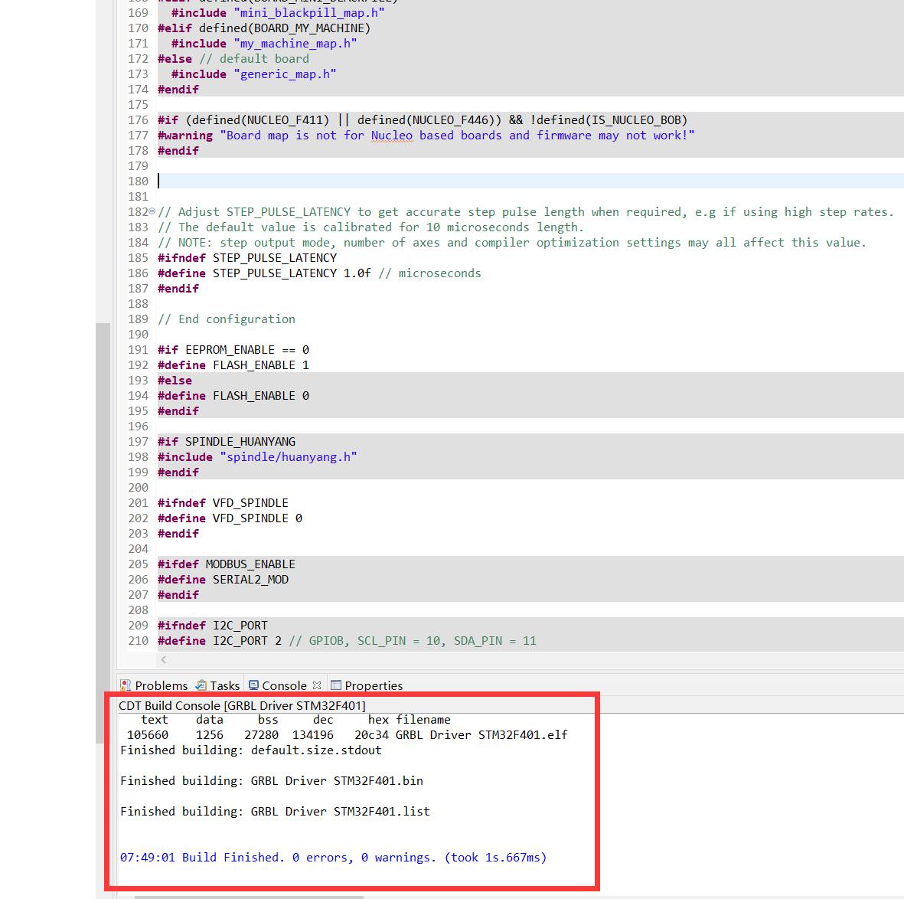The height and width of the screenshot is (899, 904).
Task: Collapse the comment block at line 182
Action: pos(152,212)
